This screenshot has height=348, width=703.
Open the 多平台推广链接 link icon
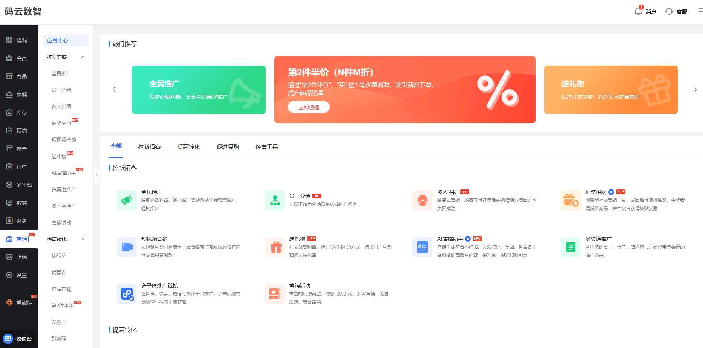pos(126,293)
